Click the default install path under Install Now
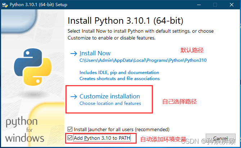Screen dimensions: 241x148 point(143,60)
